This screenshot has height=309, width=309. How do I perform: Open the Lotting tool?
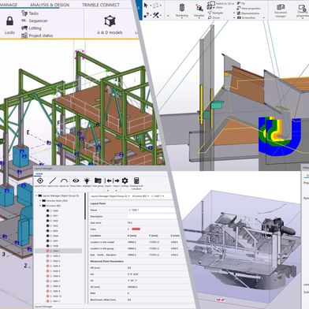tap(32, 28)
